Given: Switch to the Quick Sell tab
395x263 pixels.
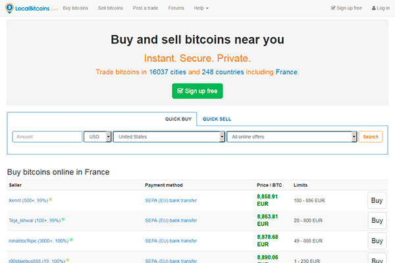Looking at the screenshot, I should [x=217, y=119].
